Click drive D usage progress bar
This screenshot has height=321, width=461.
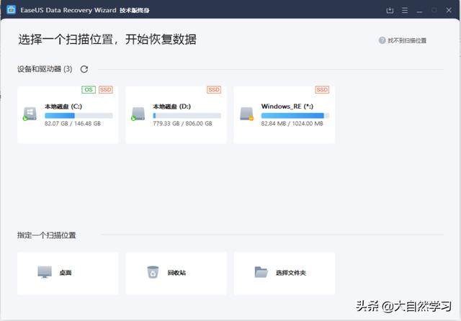187,115
